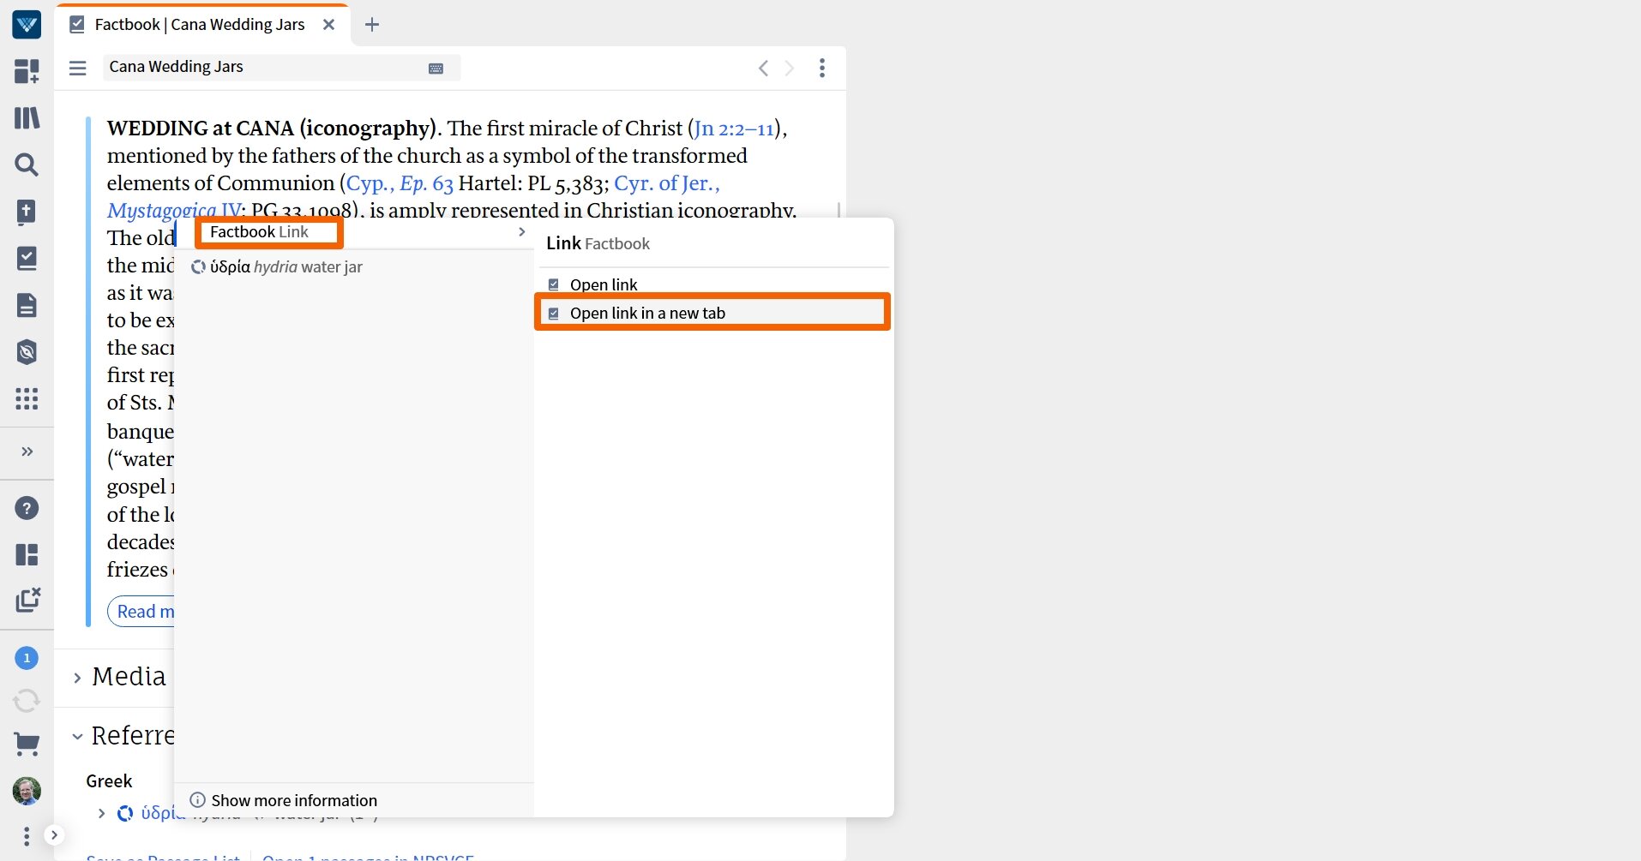This screenshot has height=861, width=1641.
Task: Open the Jn 2:2–11 reference link
Action: (734, 129)
